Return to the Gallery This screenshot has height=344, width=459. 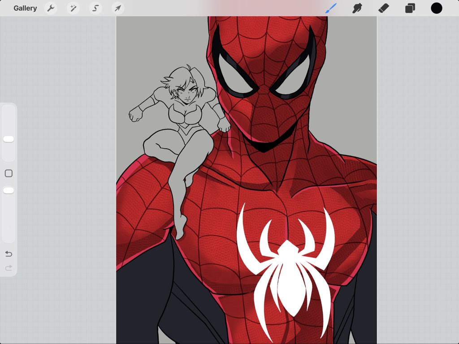click(25, 8)
